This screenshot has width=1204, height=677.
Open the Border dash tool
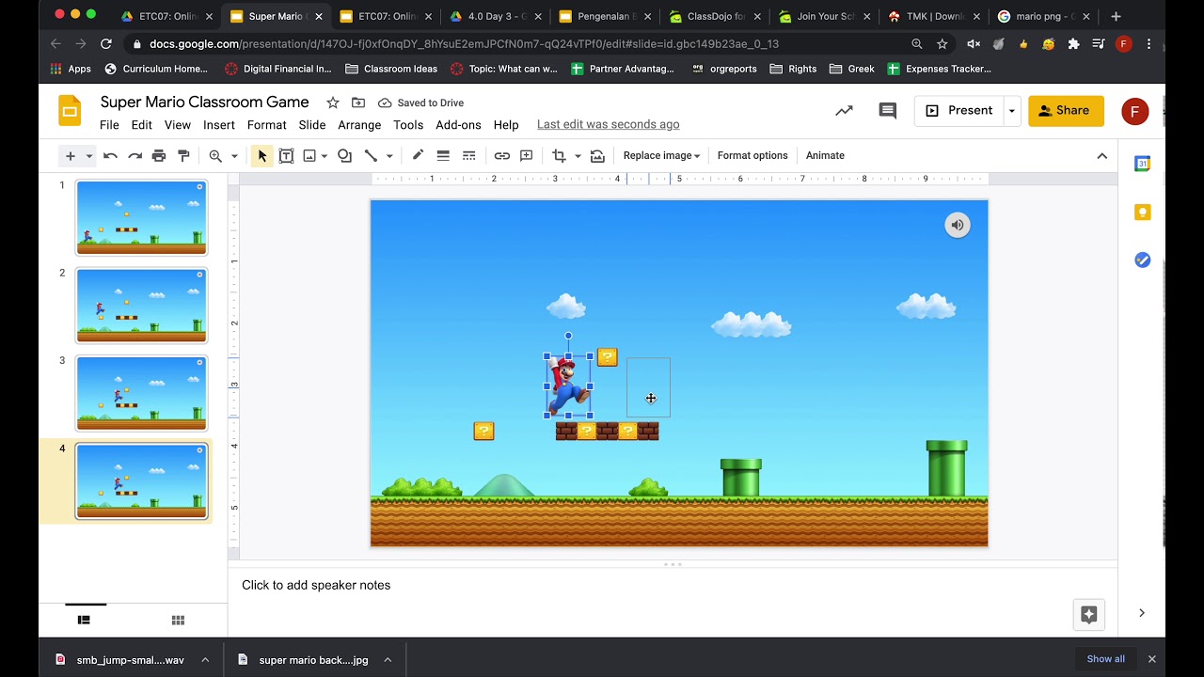[x=467, y=156]
